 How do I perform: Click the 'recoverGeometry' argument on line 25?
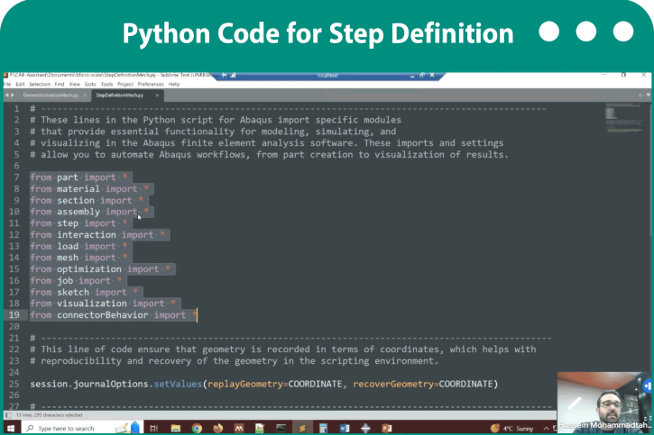pos(393,384)
